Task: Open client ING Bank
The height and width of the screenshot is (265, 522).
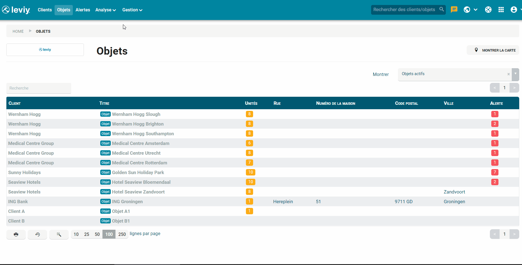Action: click(18, 202)
